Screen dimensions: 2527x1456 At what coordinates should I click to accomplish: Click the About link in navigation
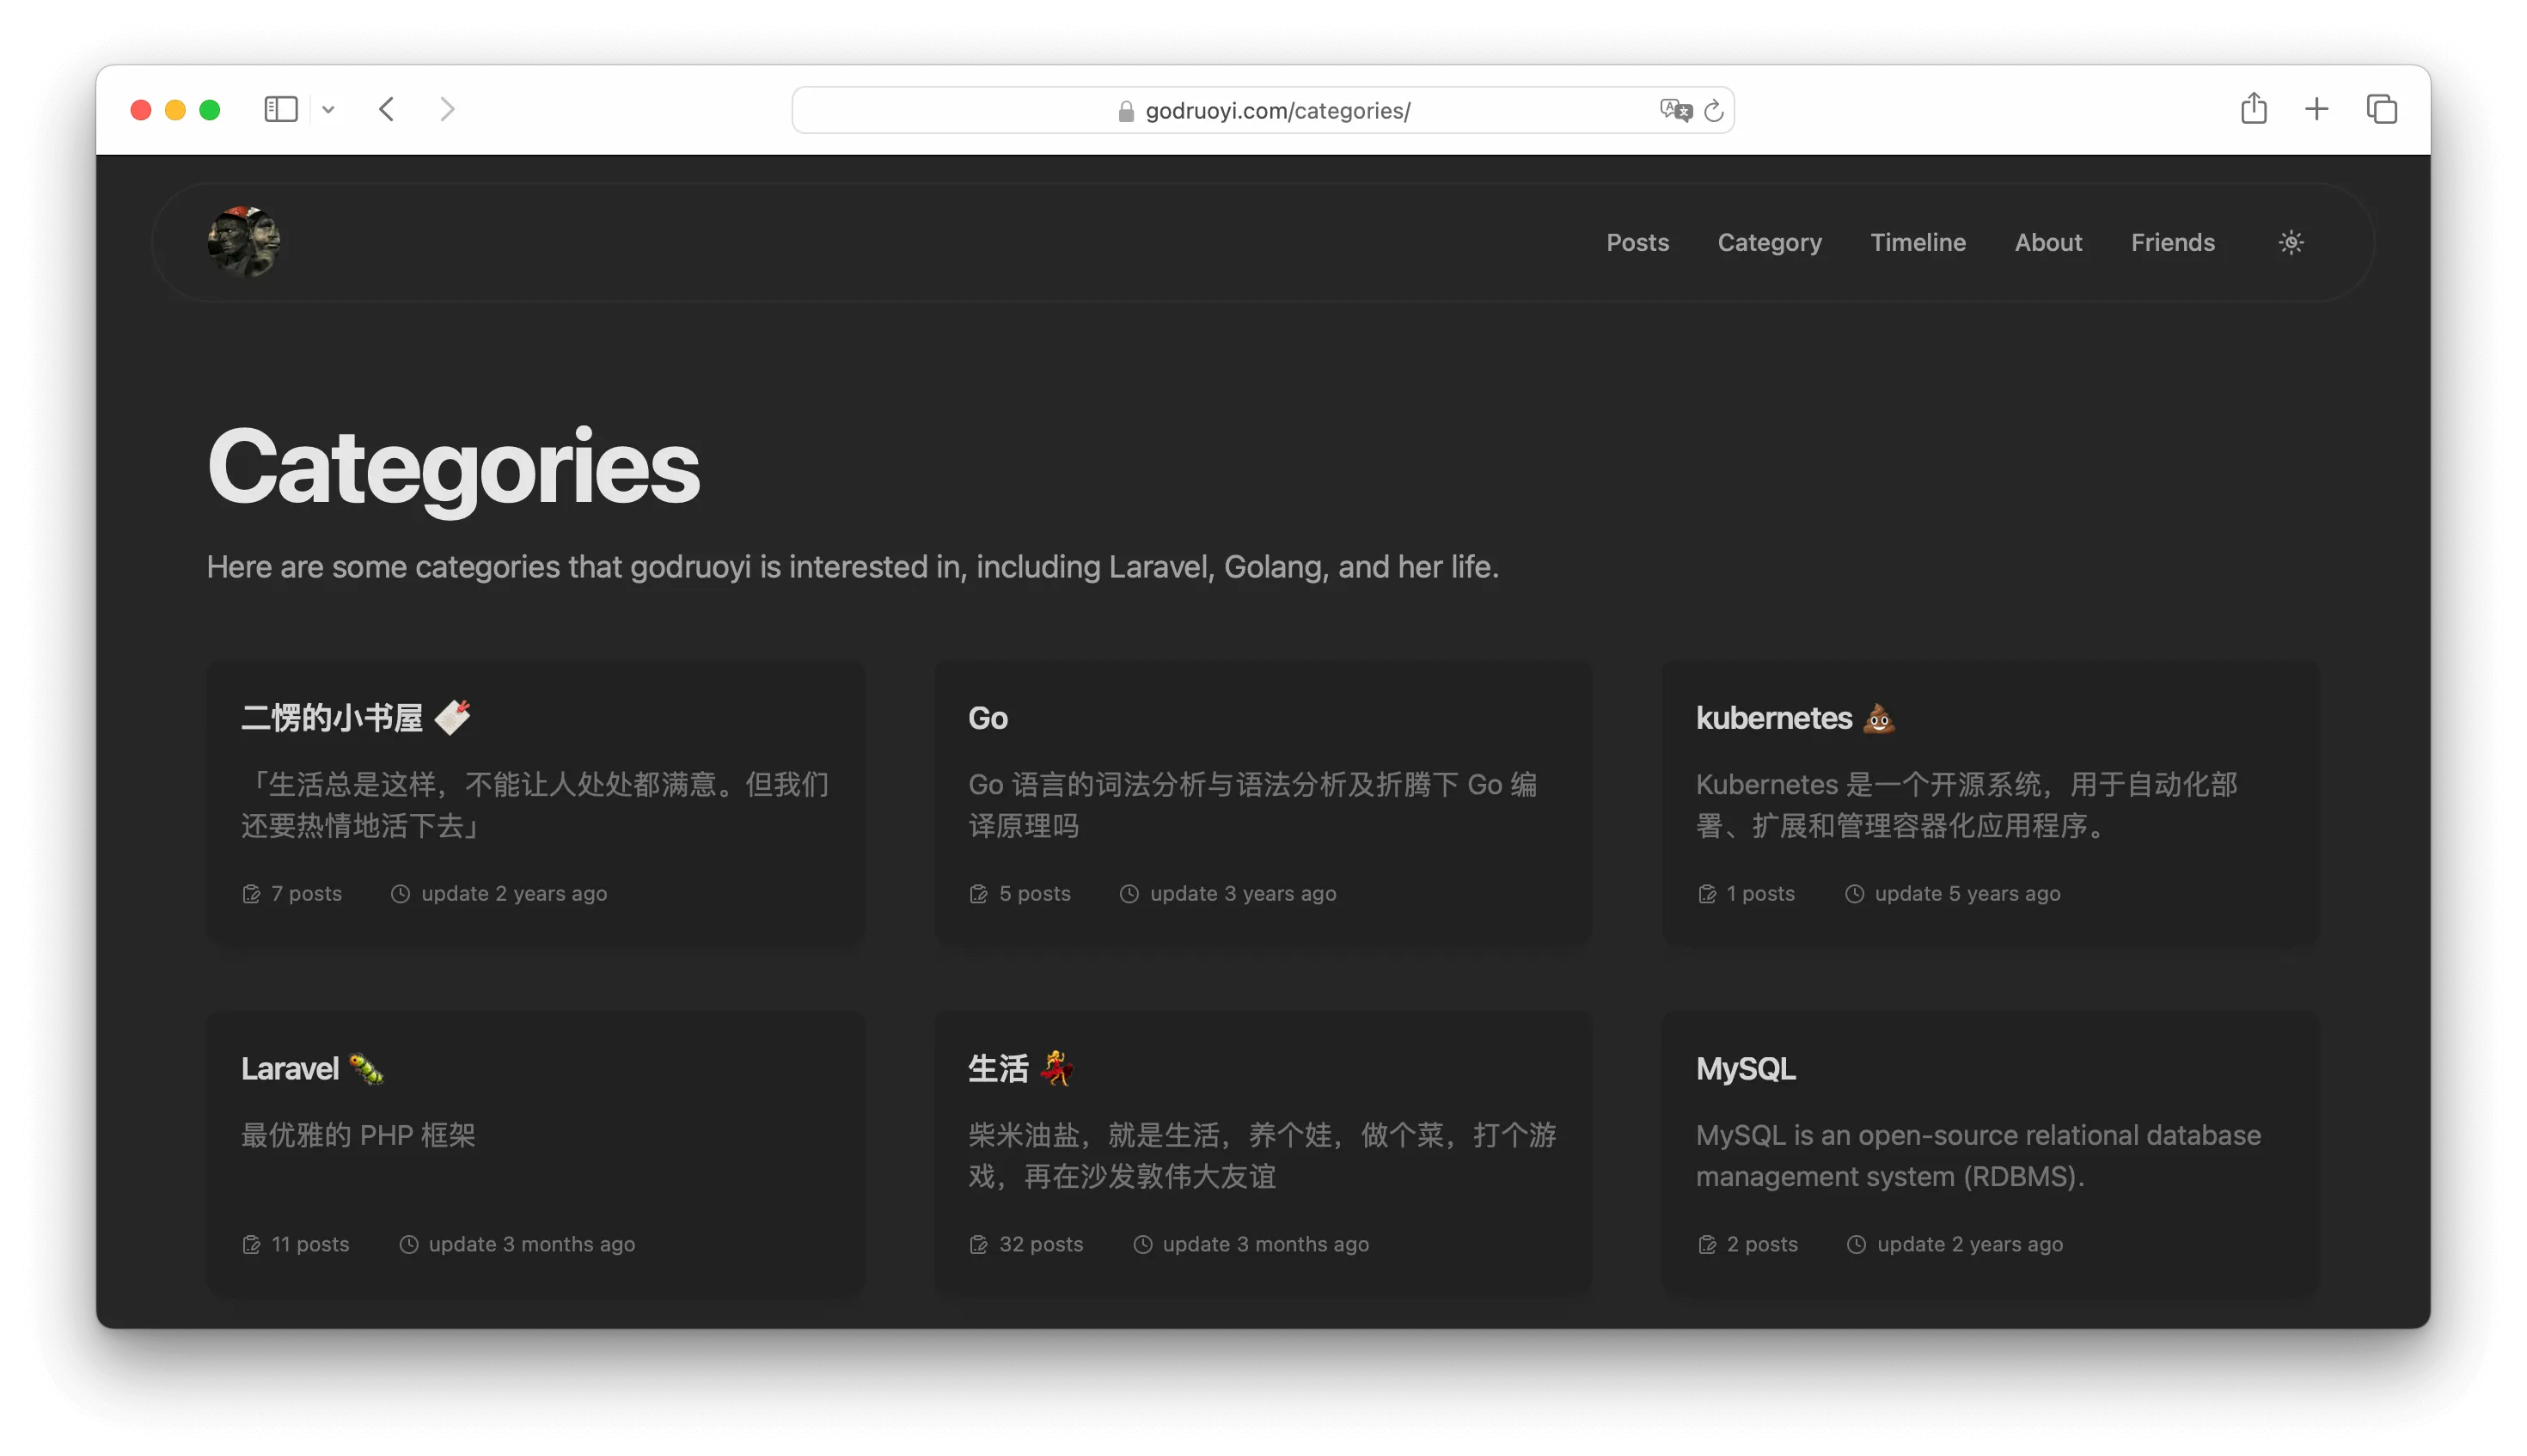pos(2048,242)
